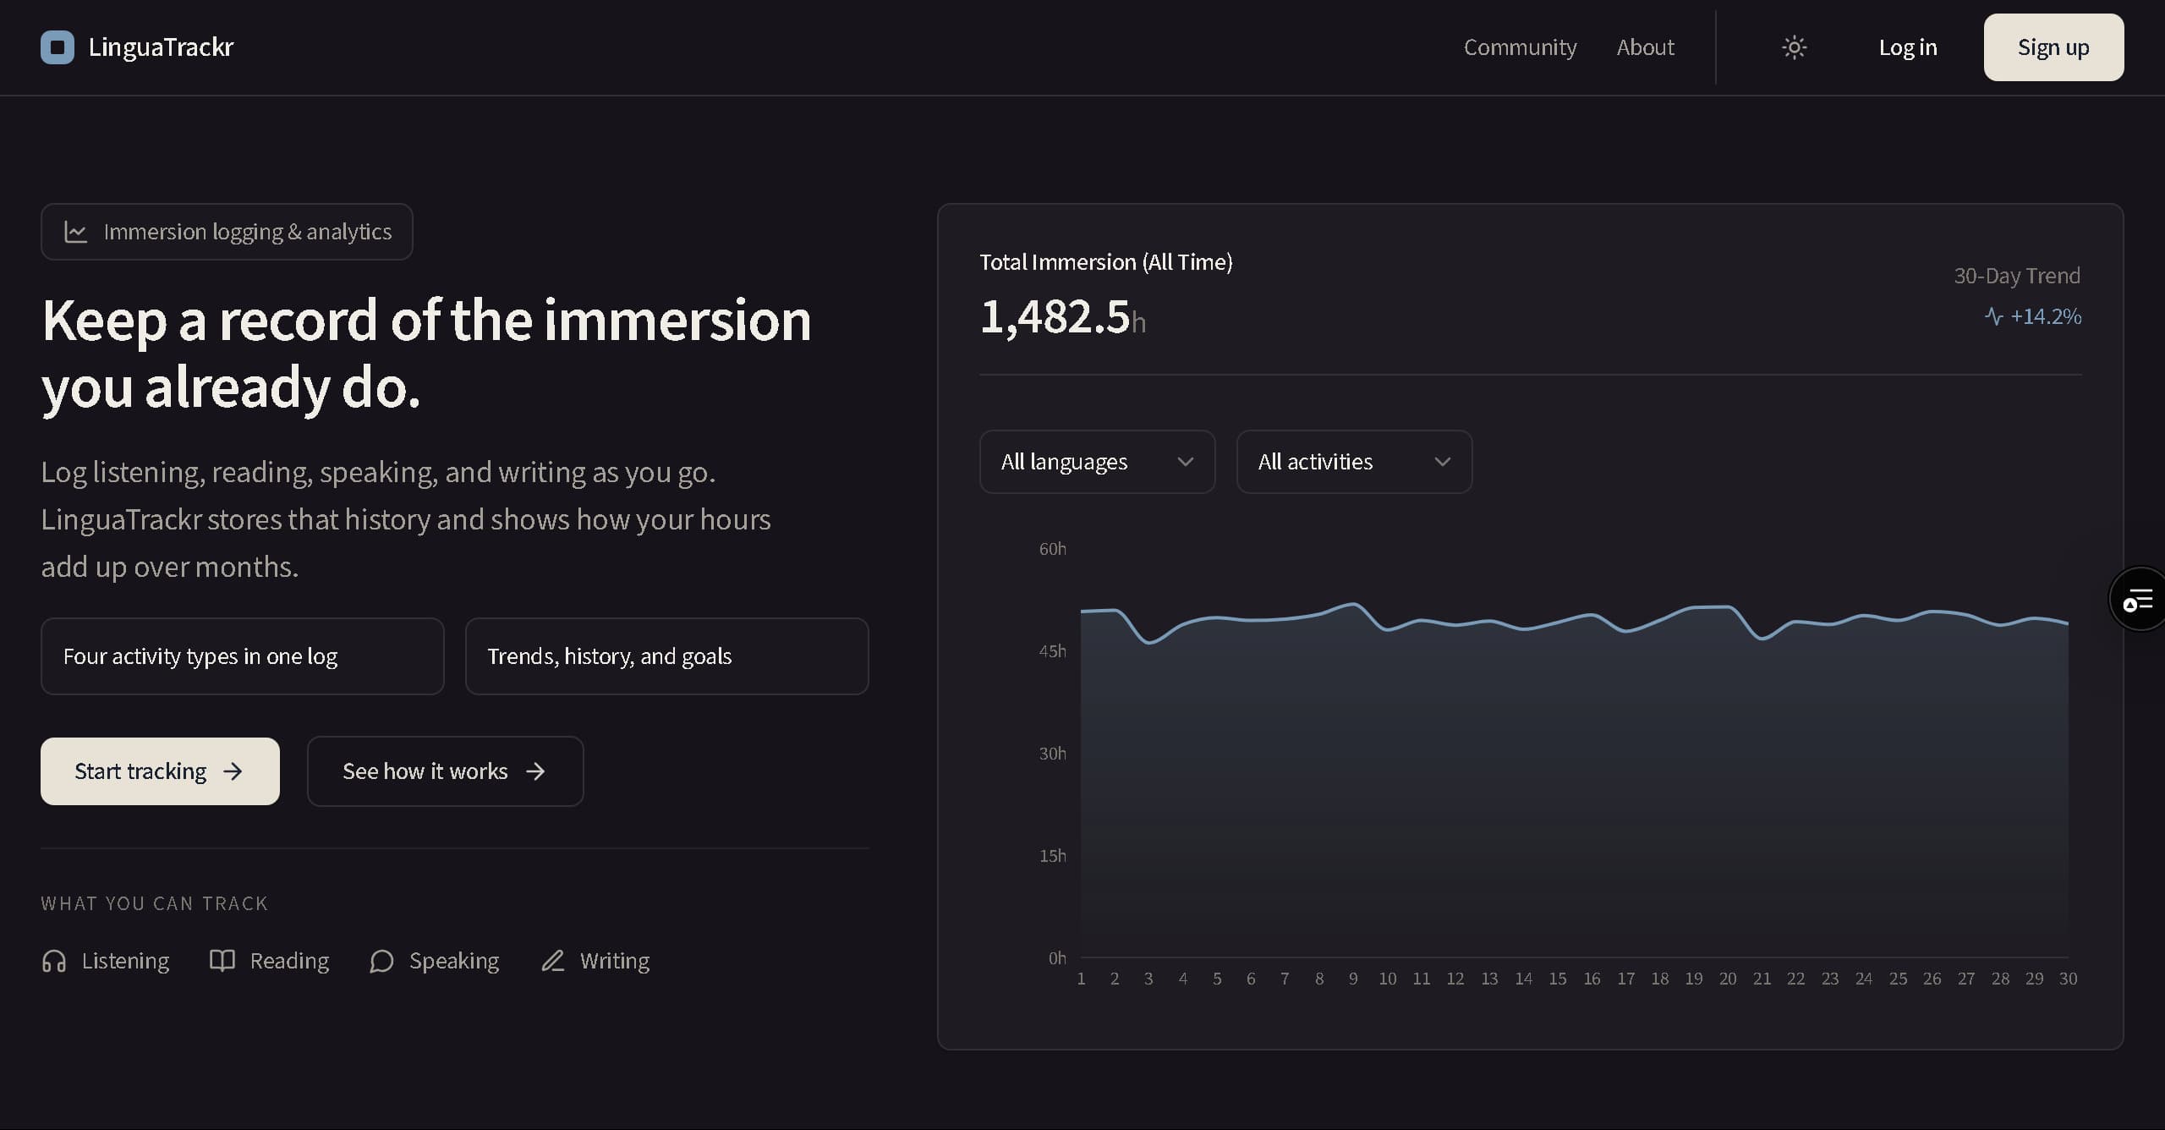The image size is (2165, 1130).
Task: Click the chevron on All activities dropdown
Action: coord(1442,462)
